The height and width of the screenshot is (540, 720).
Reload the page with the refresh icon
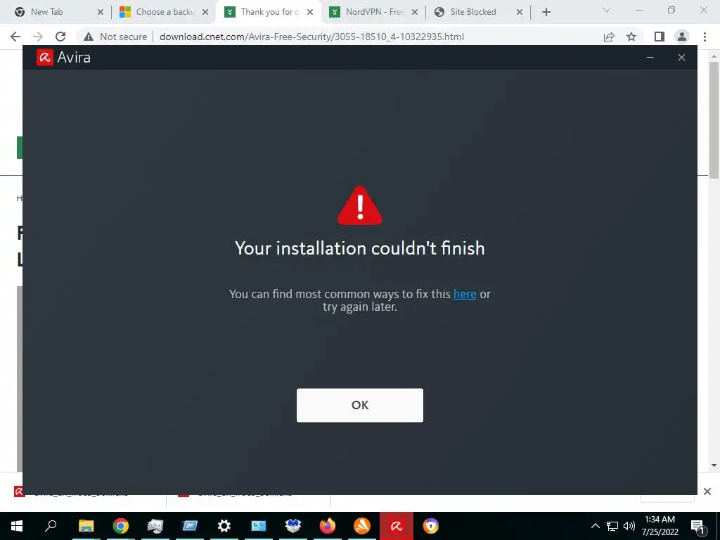click(x=60, y=37)
